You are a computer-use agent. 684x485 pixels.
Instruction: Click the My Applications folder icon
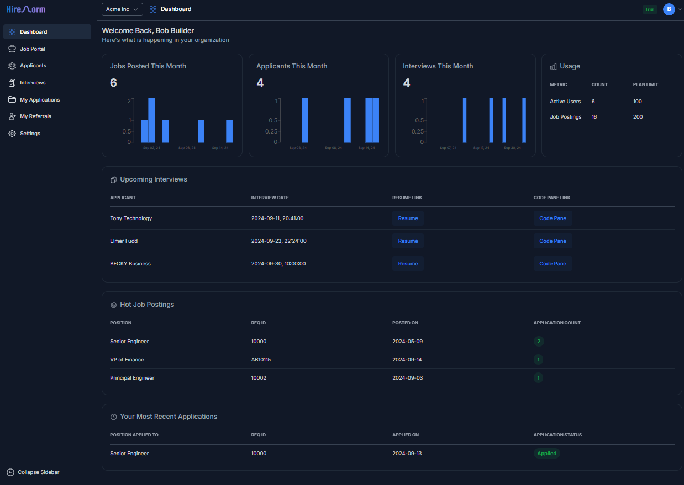(12, 100)
